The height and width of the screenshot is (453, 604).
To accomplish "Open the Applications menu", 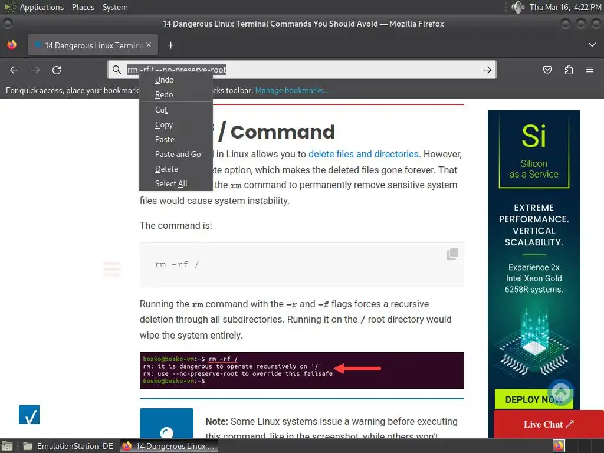I will [x=42, y=7].
